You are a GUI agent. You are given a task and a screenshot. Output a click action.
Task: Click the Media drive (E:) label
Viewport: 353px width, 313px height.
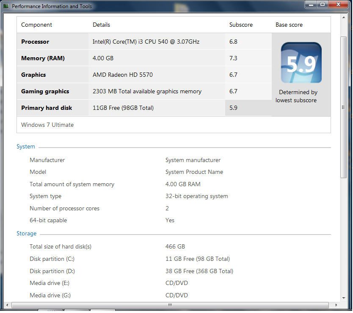point(49,283)
